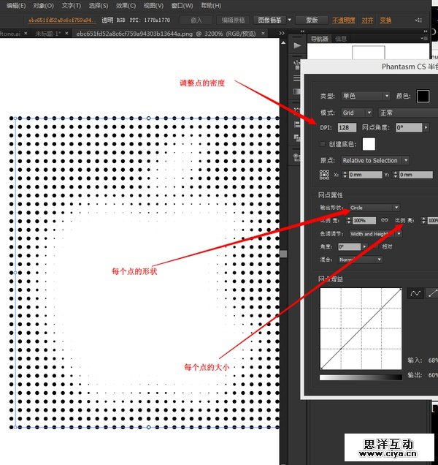Click the reference point grid icon
The image size is (438, 465).
pyautogui.click(x=324, y=175)
